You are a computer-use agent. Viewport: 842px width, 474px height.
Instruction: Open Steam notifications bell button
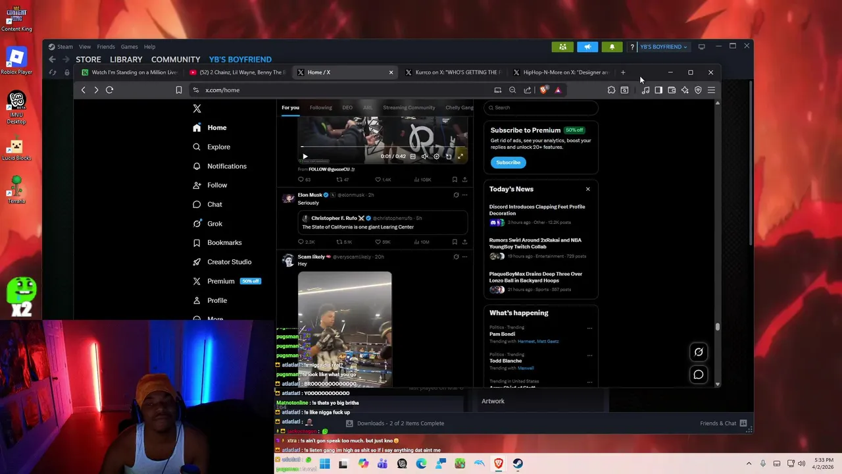[x=612, y=47]
